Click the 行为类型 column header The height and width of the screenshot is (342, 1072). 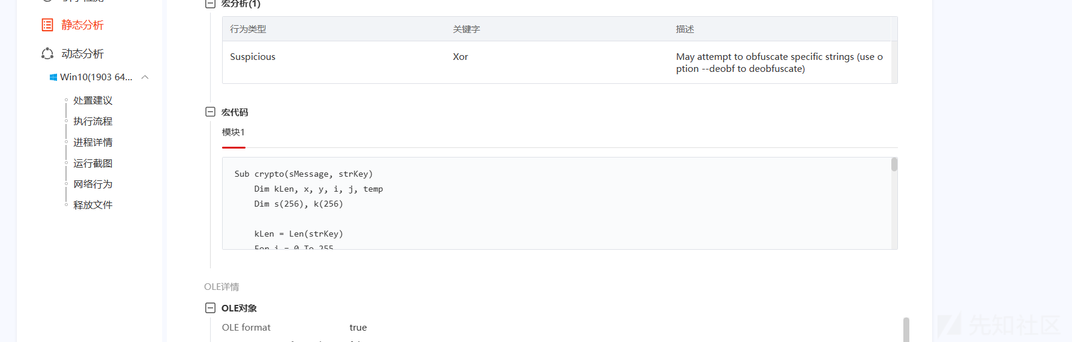tap(248, 29)
